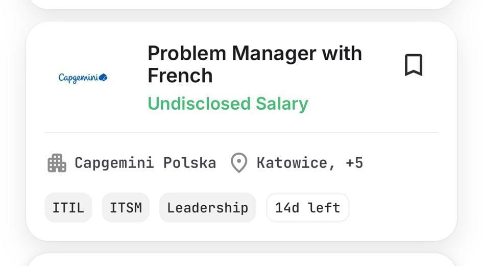The height and width of the screenshot is (266, 483).
Task: Open the job card partially visible below
Action: pos(241,260)
